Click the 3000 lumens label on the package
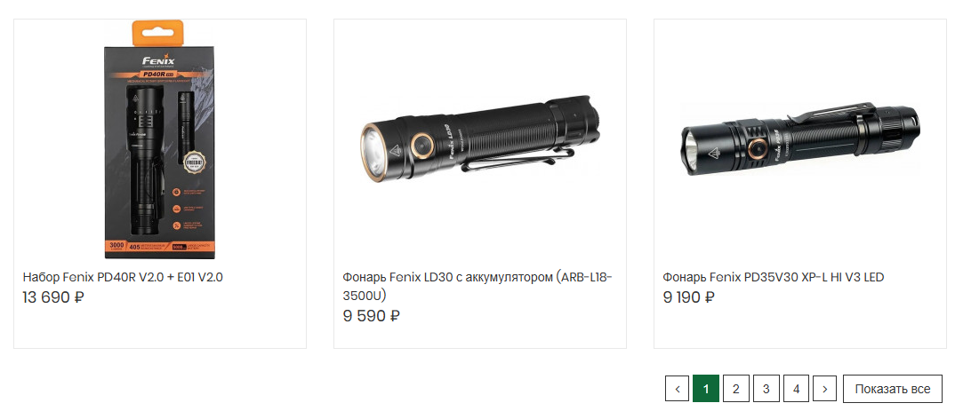Viewport: 963px width, 419px height. [x=117, y=244]
